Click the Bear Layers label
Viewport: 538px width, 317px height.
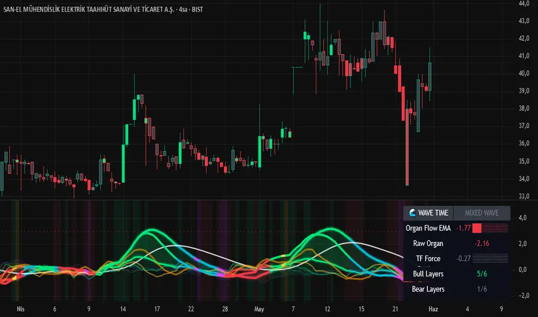pyautogui.click(x=428, y=289)
